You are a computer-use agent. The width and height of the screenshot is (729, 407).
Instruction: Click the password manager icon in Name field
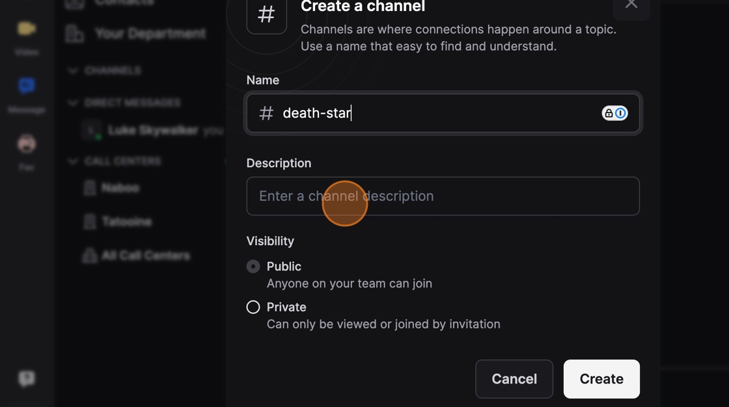click(614, 113)
